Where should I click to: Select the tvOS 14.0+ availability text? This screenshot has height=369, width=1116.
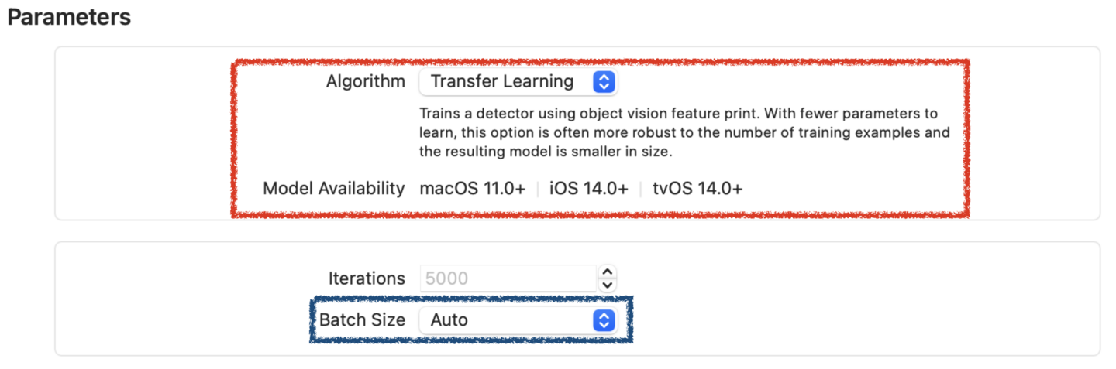click(697, 188)
